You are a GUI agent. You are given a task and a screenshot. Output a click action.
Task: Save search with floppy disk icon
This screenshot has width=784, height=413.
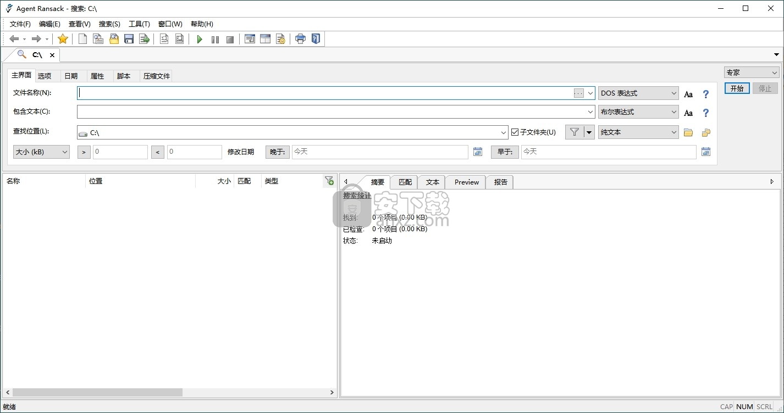pos(129,39)
